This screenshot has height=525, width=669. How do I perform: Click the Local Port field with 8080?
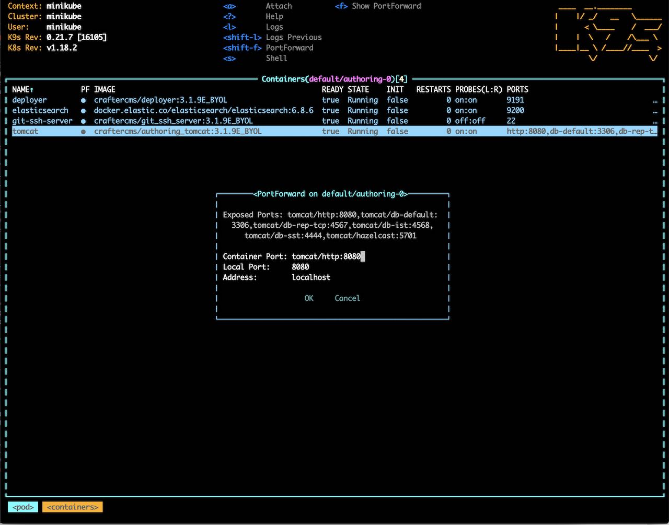[301, 267]
